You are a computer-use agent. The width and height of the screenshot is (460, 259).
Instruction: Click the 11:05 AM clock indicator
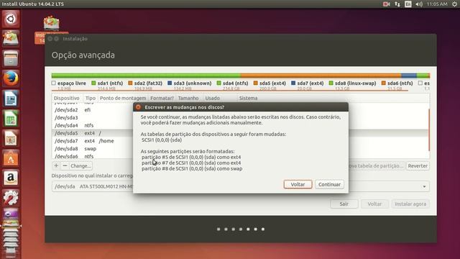click(x=437, y=4)
